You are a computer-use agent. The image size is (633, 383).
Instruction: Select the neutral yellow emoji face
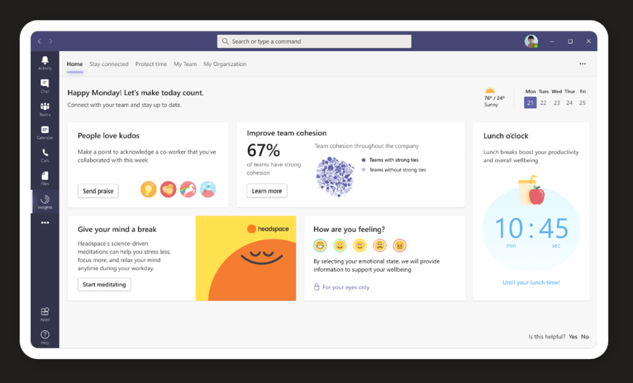[360, 245]
